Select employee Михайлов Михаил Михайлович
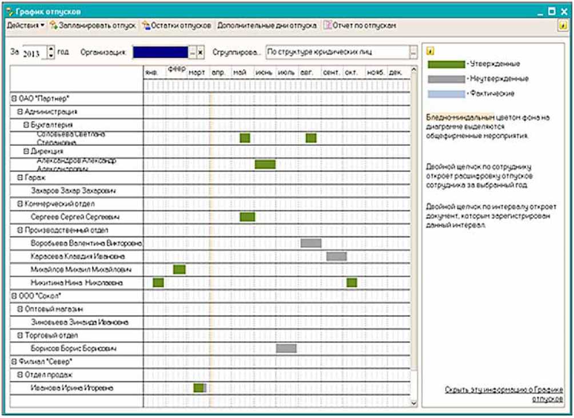The height and width of the screenshot is (418, 574). click(81, 270)
